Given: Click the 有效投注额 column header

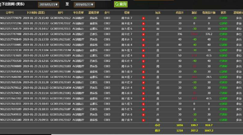Looking at the screenshot, I should point(209,13).
